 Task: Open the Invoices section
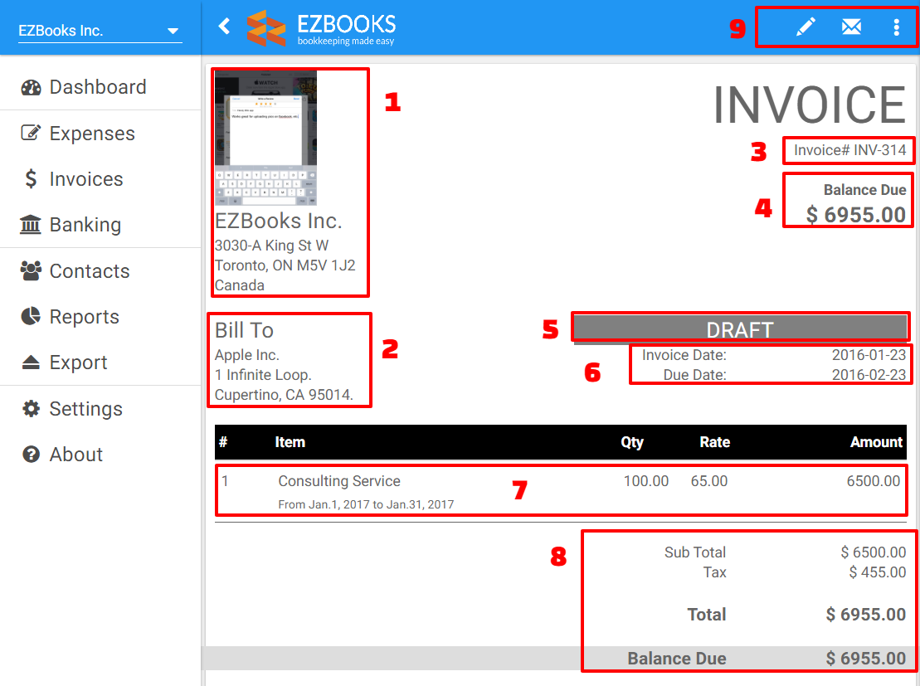pos(100,179)
